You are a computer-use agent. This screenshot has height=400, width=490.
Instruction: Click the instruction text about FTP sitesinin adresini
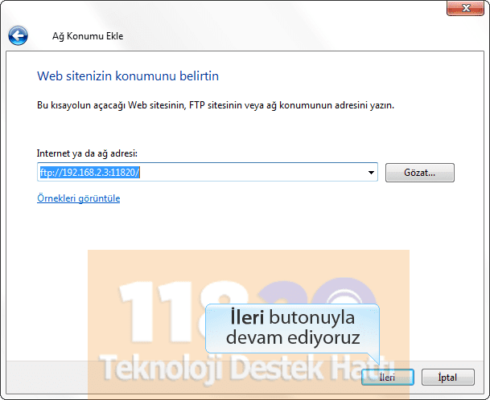click(216, 105)
